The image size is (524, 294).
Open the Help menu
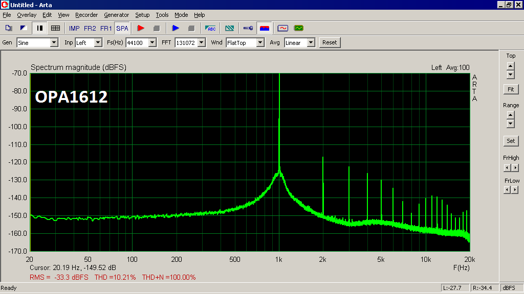point(200,15)
